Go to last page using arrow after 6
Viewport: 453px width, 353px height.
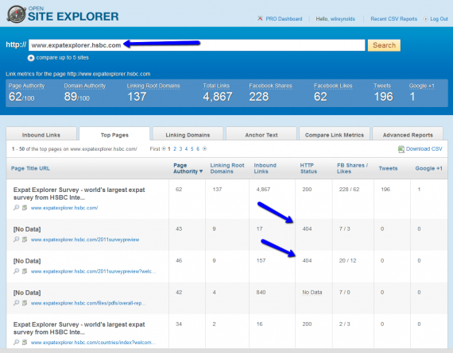[x=204, y=149]
